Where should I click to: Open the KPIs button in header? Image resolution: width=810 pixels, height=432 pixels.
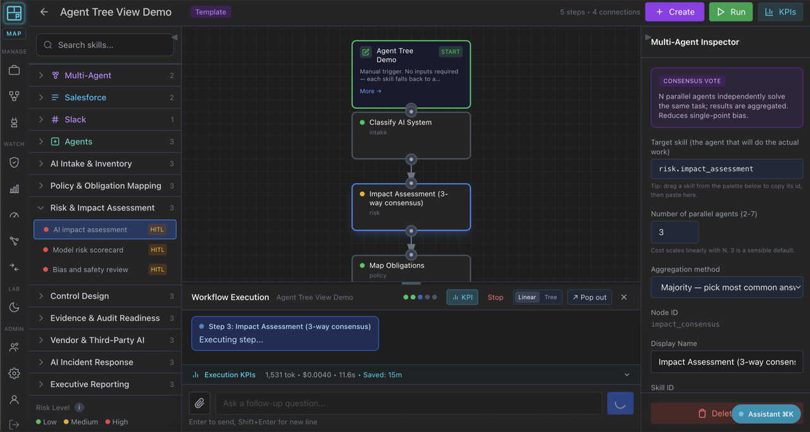pos(780,12)
